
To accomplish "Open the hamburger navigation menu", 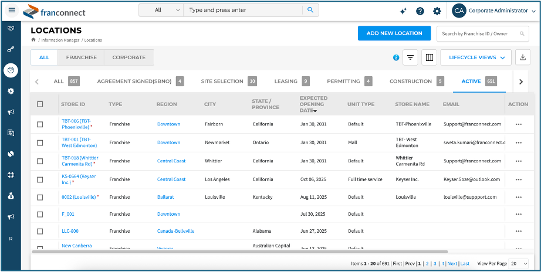I will coord(12,10).
